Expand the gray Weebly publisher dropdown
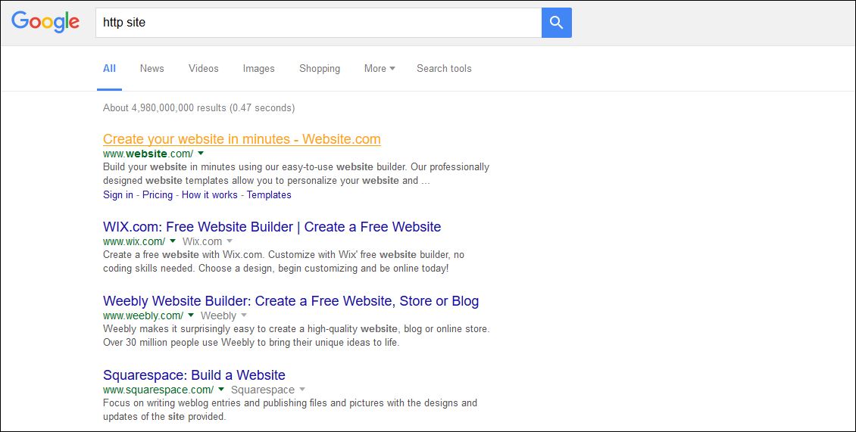Viewport: 856px width, 432px height. [244, 315]
